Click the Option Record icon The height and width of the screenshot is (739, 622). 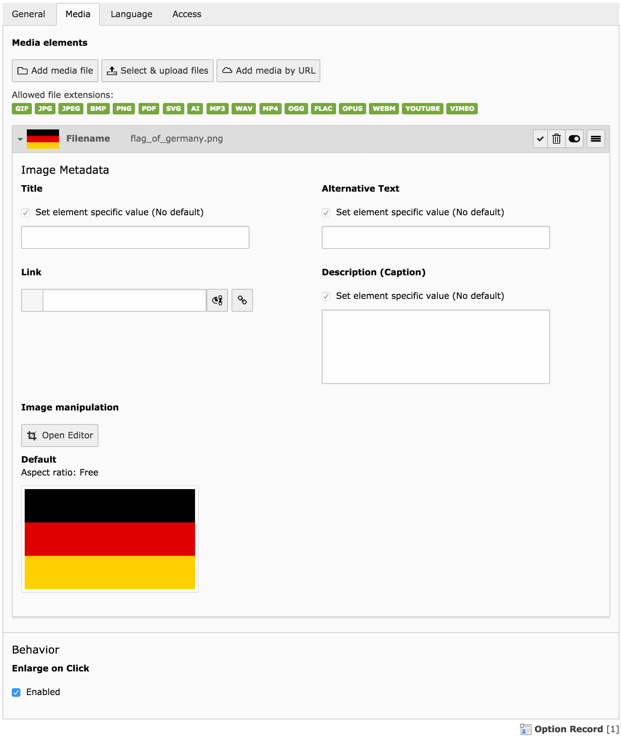click(x=525, y=729)
